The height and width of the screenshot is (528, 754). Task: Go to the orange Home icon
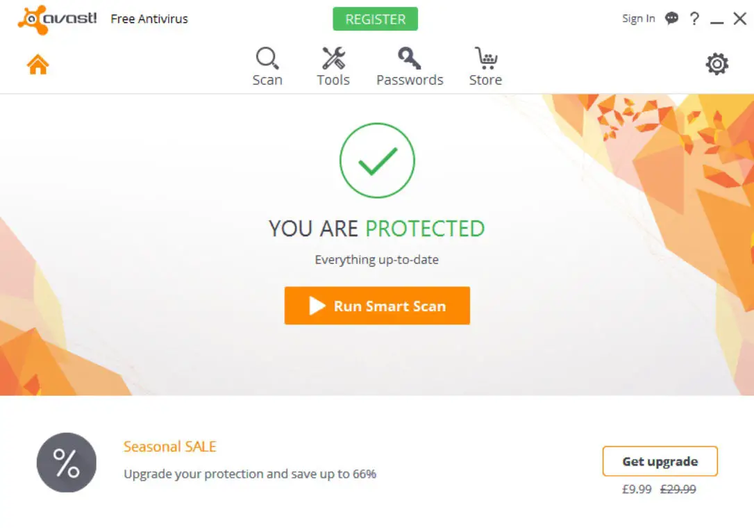point(38,65)
